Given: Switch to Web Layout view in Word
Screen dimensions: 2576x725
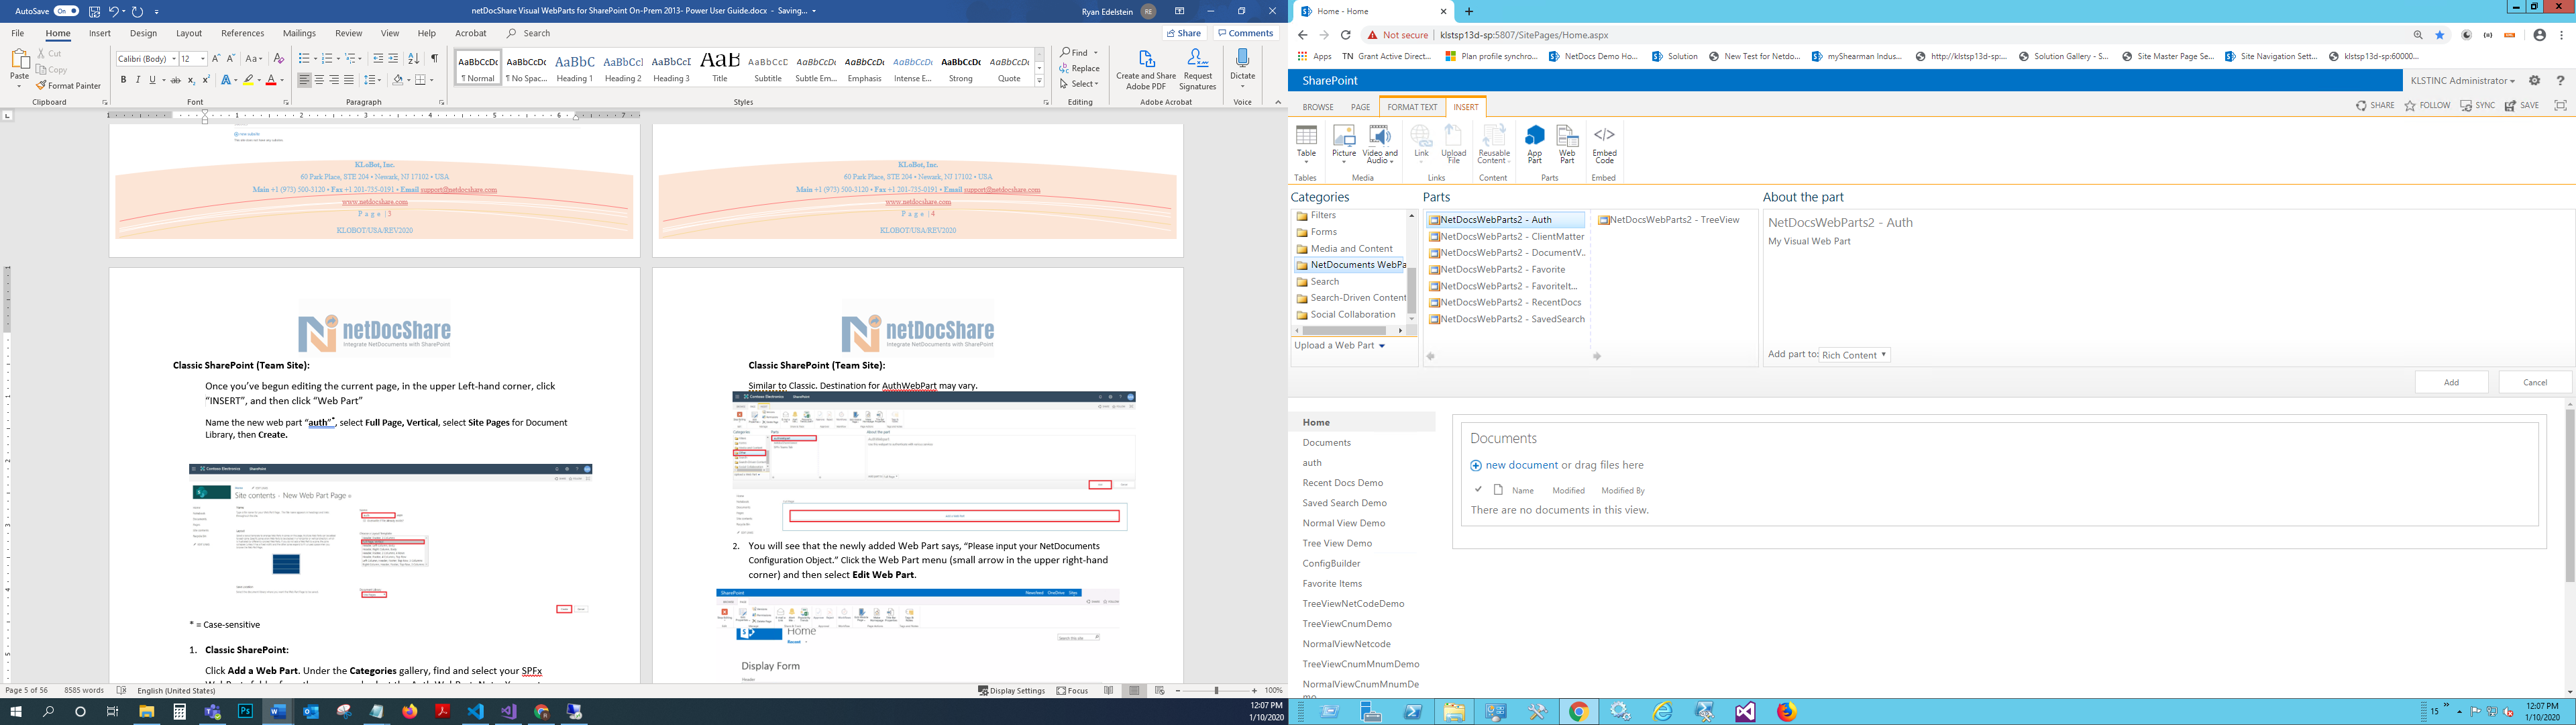Looking at the screenshot, I should pos(1160,691).
